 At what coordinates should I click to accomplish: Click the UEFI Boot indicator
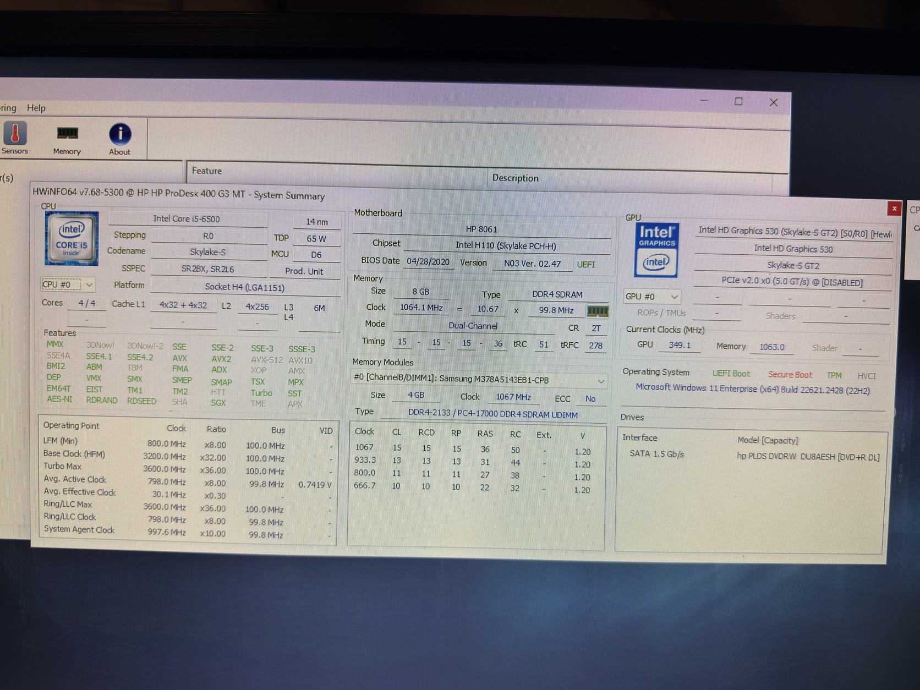(731, 374)
